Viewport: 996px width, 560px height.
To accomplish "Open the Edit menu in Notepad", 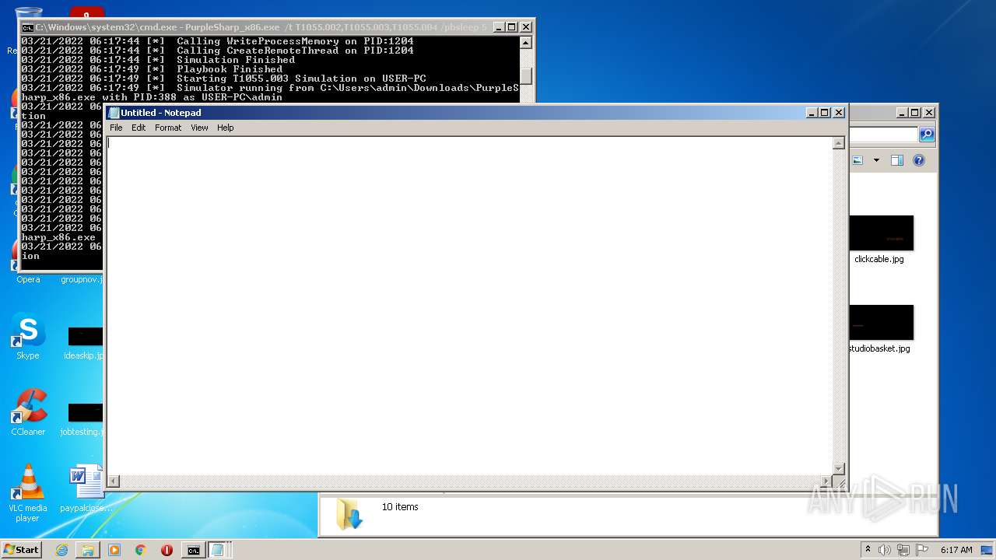I will (x=139, y=128).
